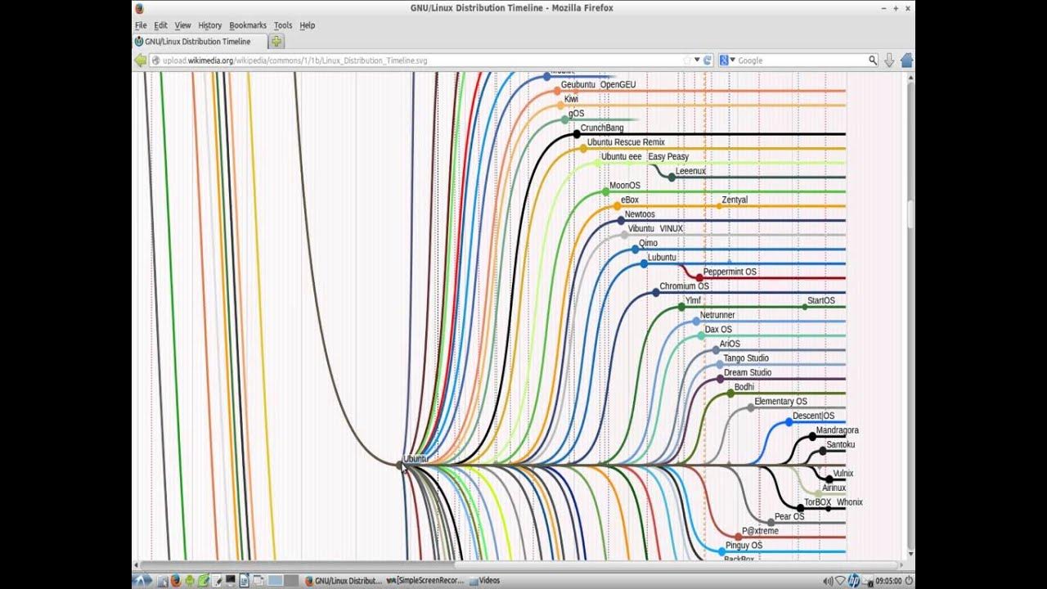Viewport: 1047px width, 589px height.
Task: Click the network status tray icon
Action: 841,581
